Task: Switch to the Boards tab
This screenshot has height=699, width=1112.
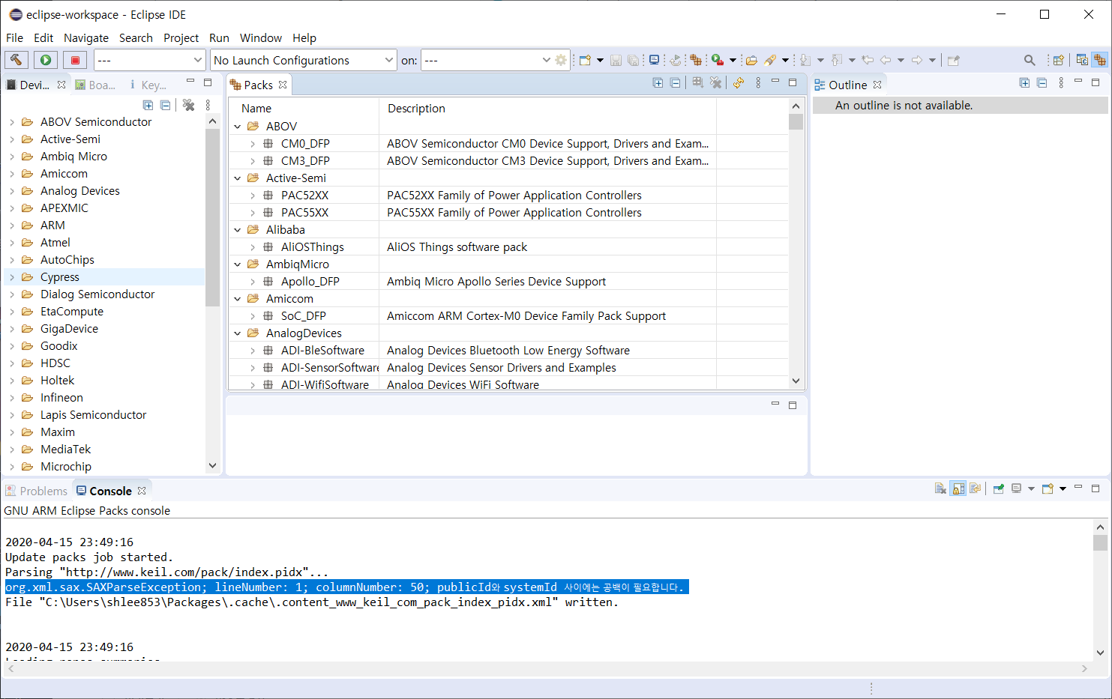Action: [x=95, y=85]
